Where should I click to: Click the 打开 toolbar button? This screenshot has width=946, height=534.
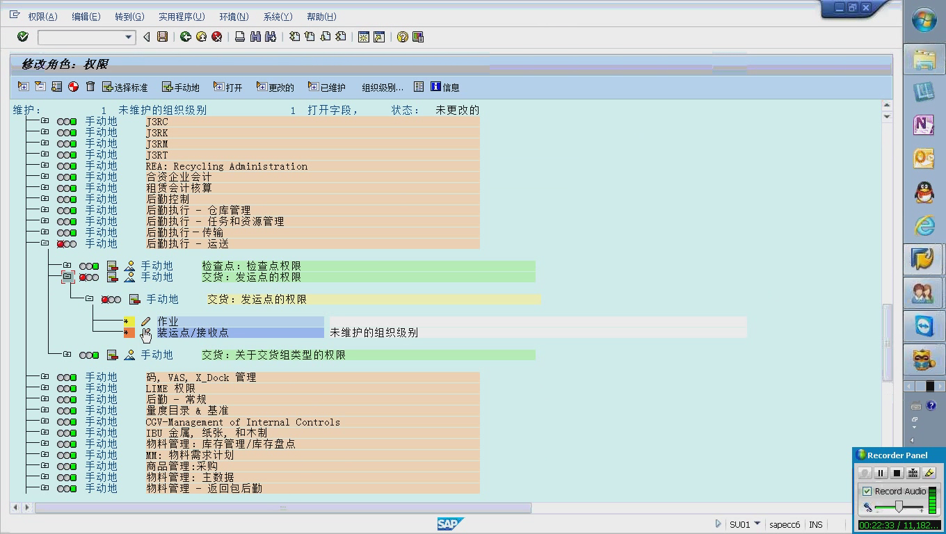(228, 87)
